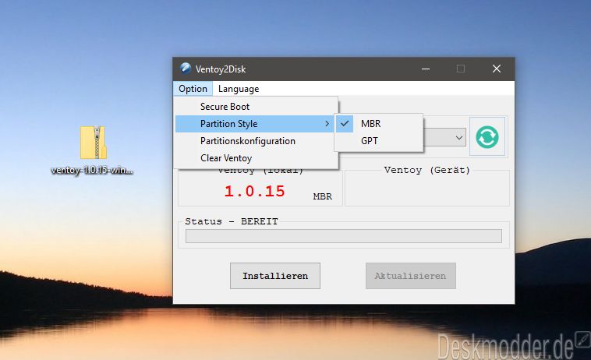Image resolution: width=591 pixels, height=360 pixels.
Task: Select GPT partition style
Action: coord(378,141)
